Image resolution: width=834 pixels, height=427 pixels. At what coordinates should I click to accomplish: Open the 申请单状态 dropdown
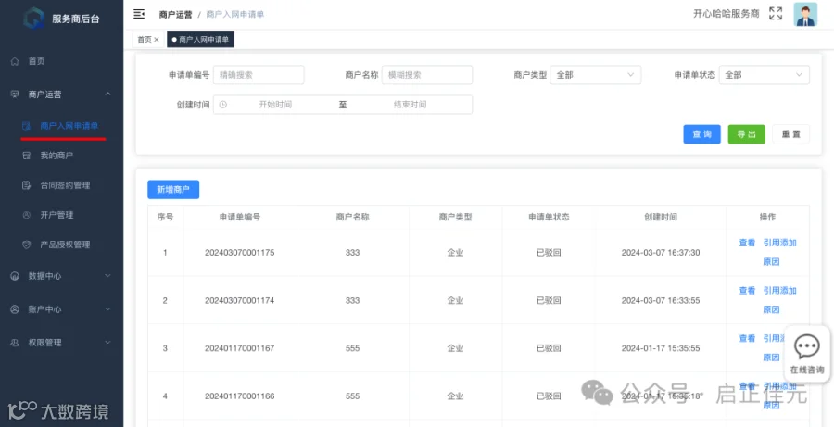(764, 75)
